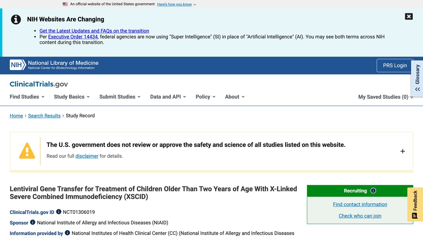Close the NIH Websites Are Changing banner
This screenshot has height=238, width=423.
point(409,17)
